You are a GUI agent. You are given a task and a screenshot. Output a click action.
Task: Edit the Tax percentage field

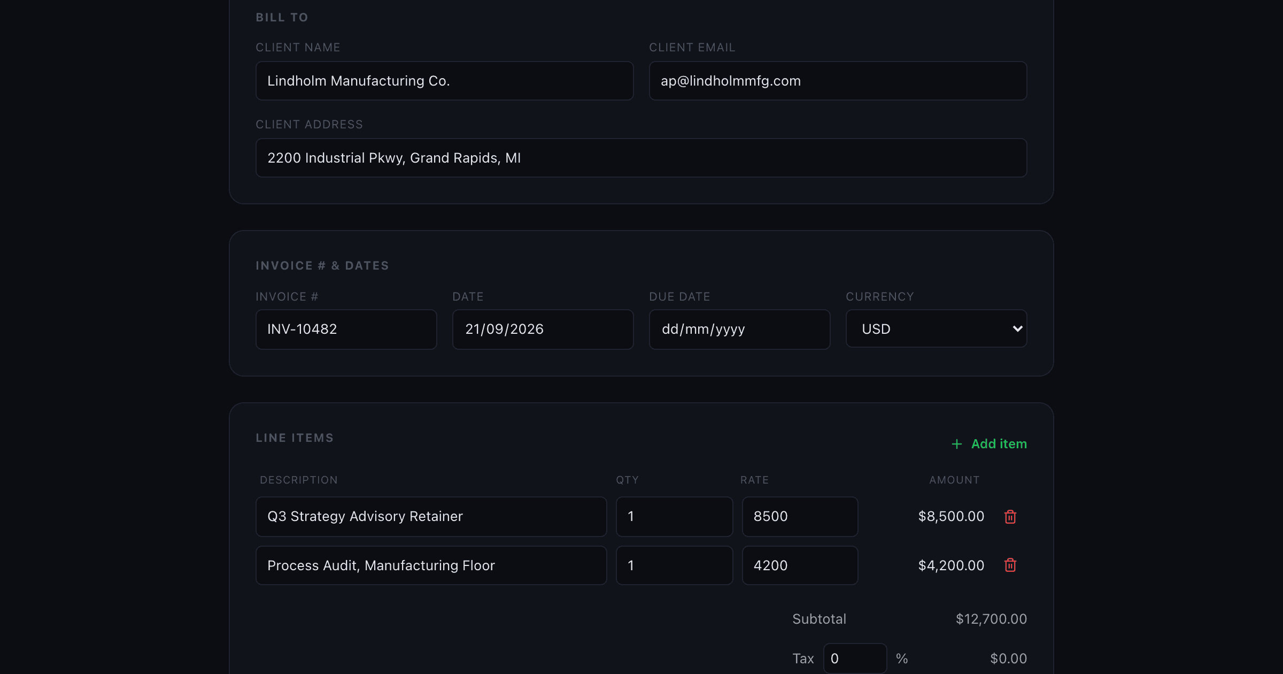[855, 658]
